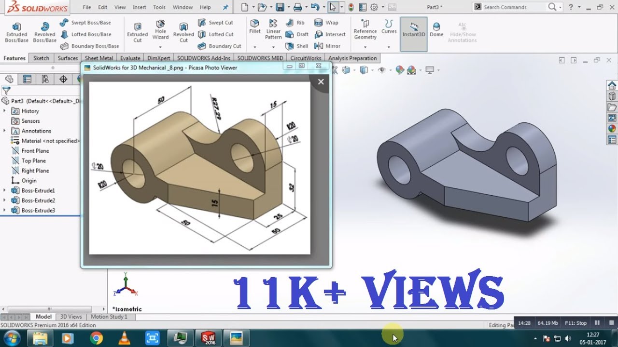Apply the Intersect feature

pyautogui.click(x=330, y=34)
